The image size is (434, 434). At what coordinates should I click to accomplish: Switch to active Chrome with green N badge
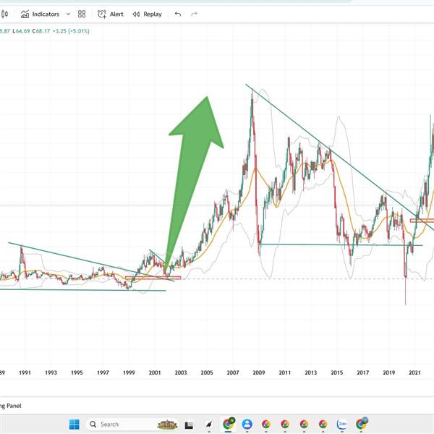coord(229,424)
